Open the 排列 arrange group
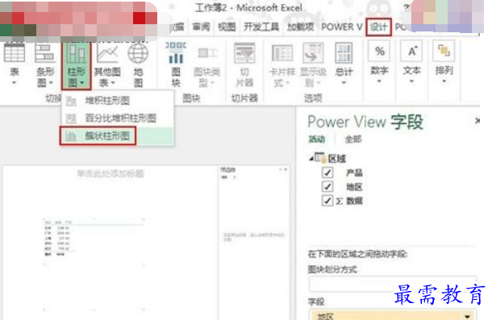Image resolution: width=492 pixels, height=320 pixels. click(444, 63)
